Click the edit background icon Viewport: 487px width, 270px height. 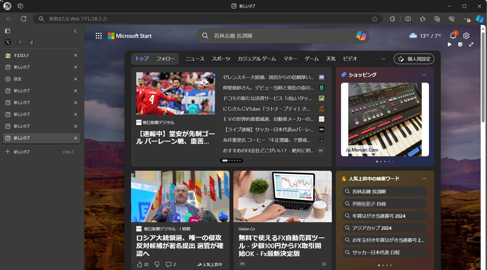(460, 44)
